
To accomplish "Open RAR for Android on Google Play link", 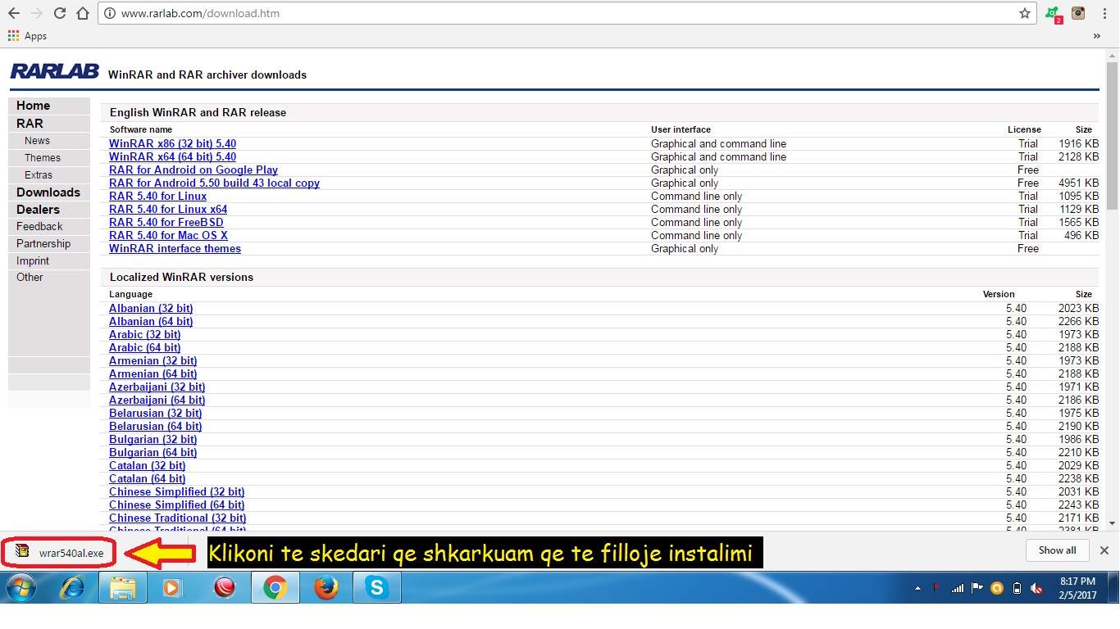I will click(x=193, y=170).
